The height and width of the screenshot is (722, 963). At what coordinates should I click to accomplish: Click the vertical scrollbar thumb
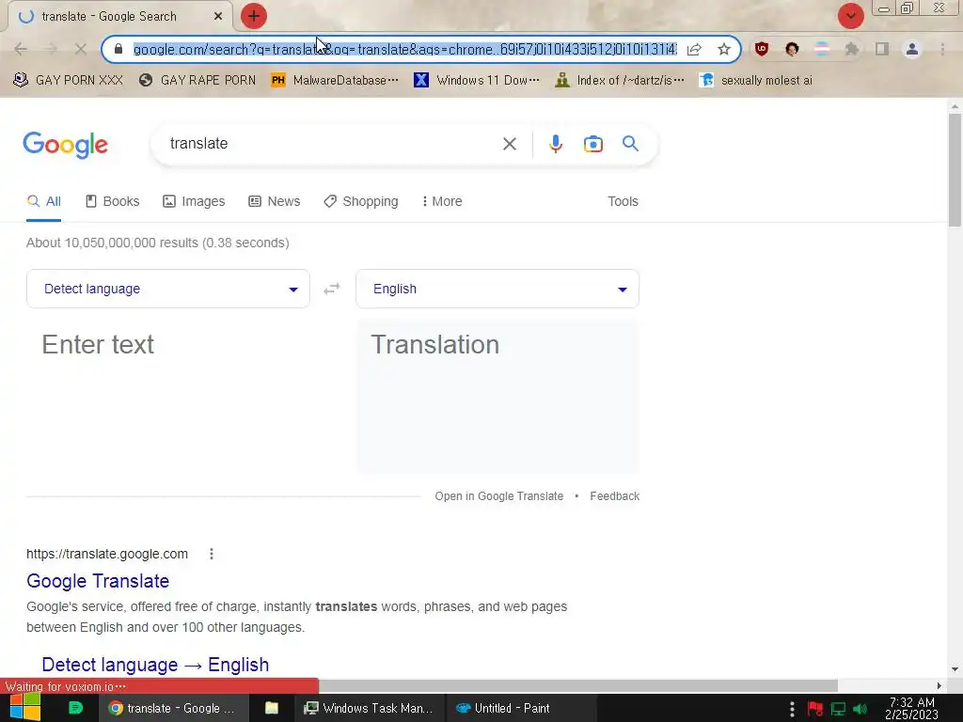tap(955, 170)
